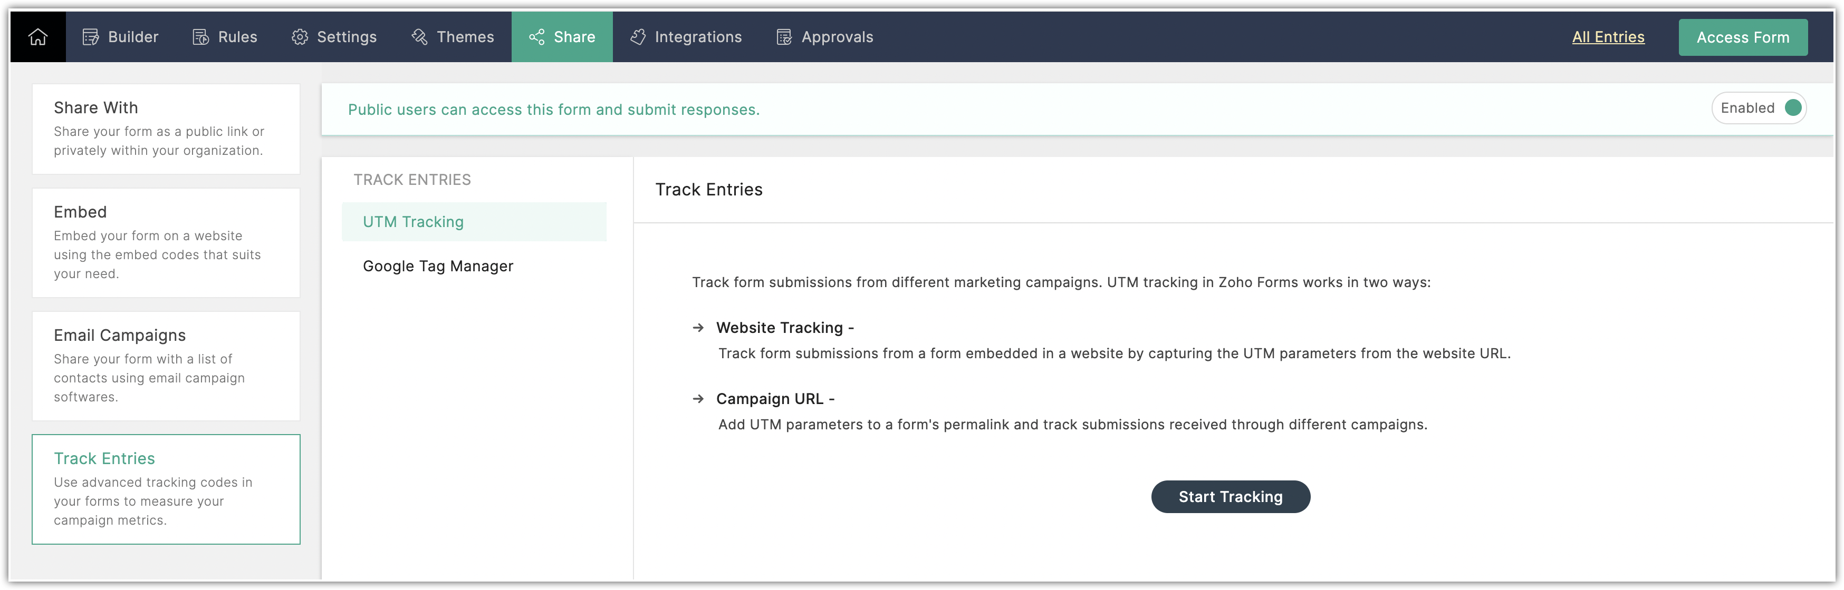The image size is (1844, 590).
Task: Click the Approvals document icon
Action: 784,37
